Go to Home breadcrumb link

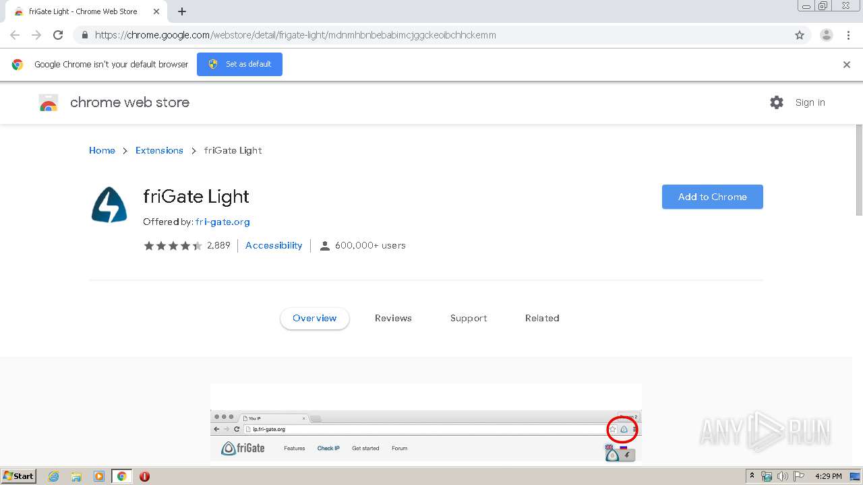coord(102,150)
